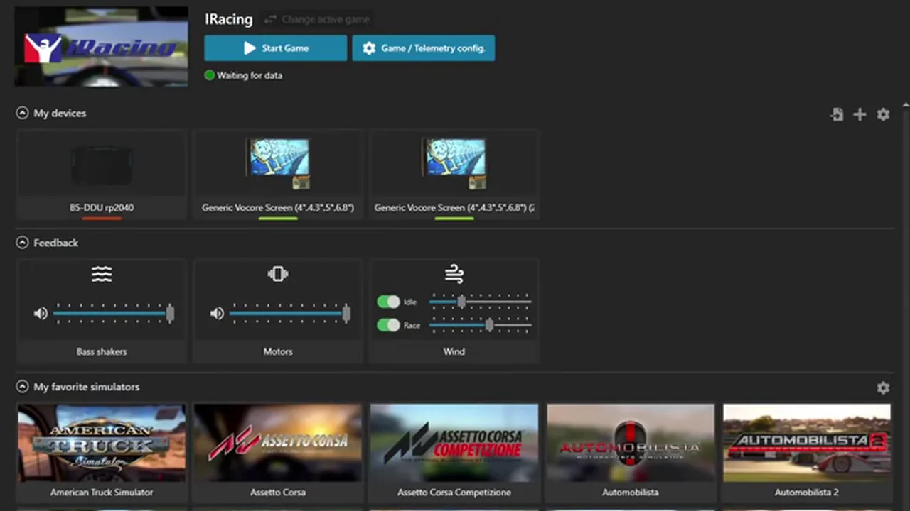Click the Bass shakers label
This screenshot has width=910, height=511.
[102, 351]
